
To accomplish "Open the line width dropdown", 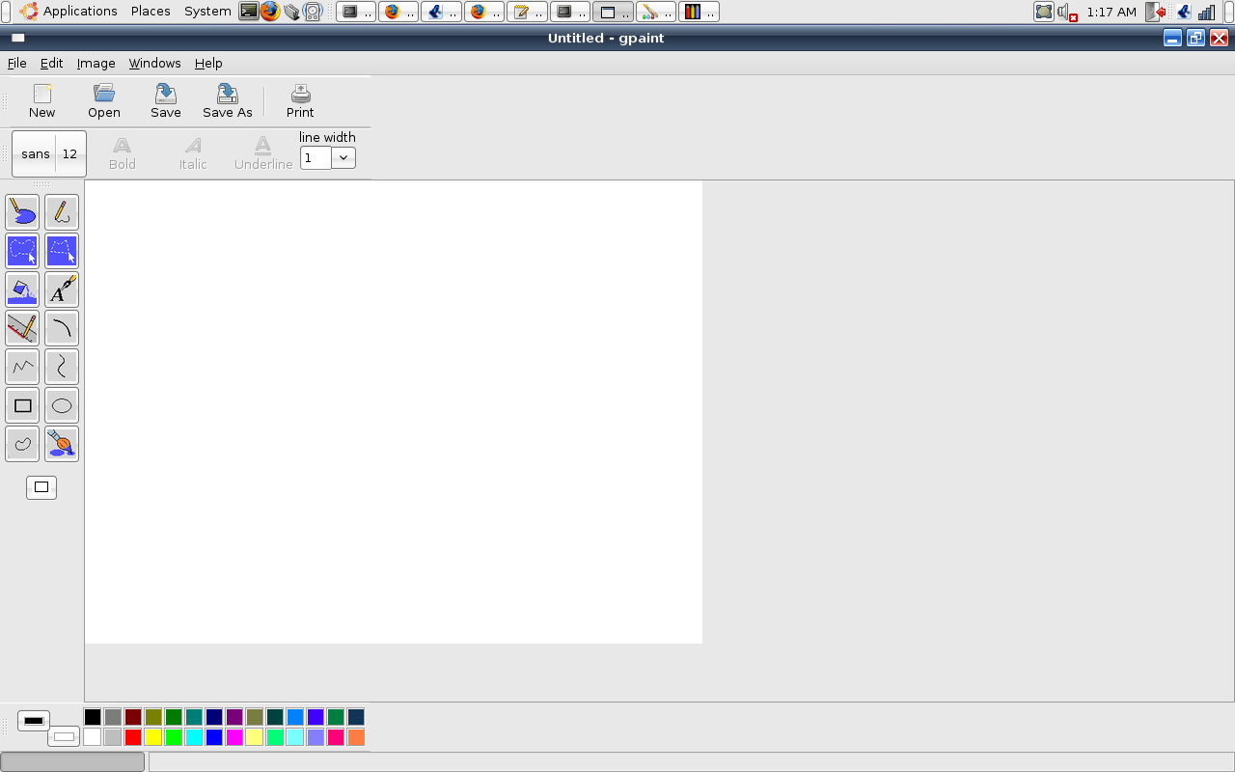I will [x=343, y=157].
